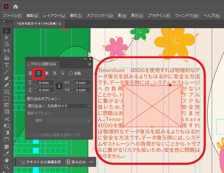This screenshot has width=224, height=173.
Task: Close the 名称未設定-5 document tab
Action: [x=60, y=24]
